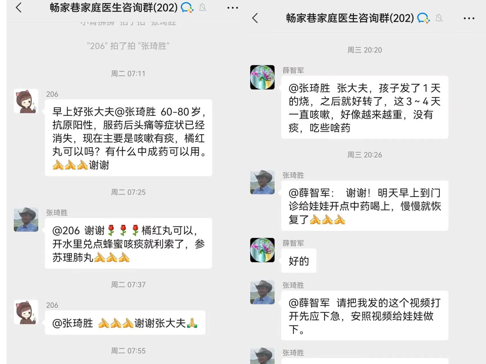
Task: Open 张琦胜's cowboy hat avatar at 07:25
Action: click(x=26, y=220)
